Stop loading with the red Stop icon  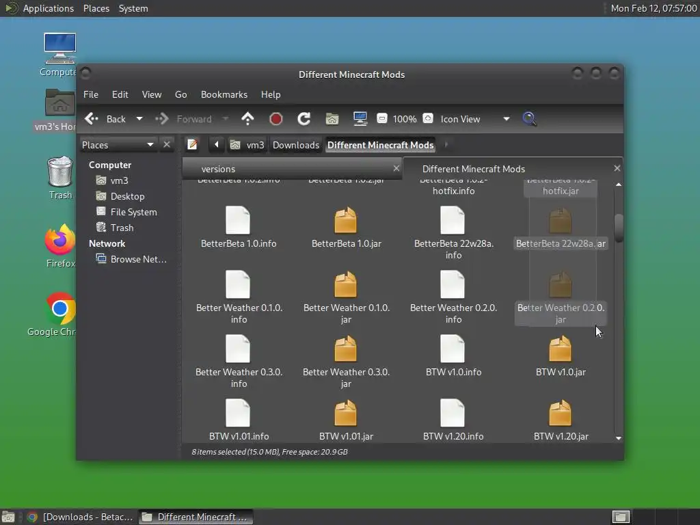pos(276,119)
